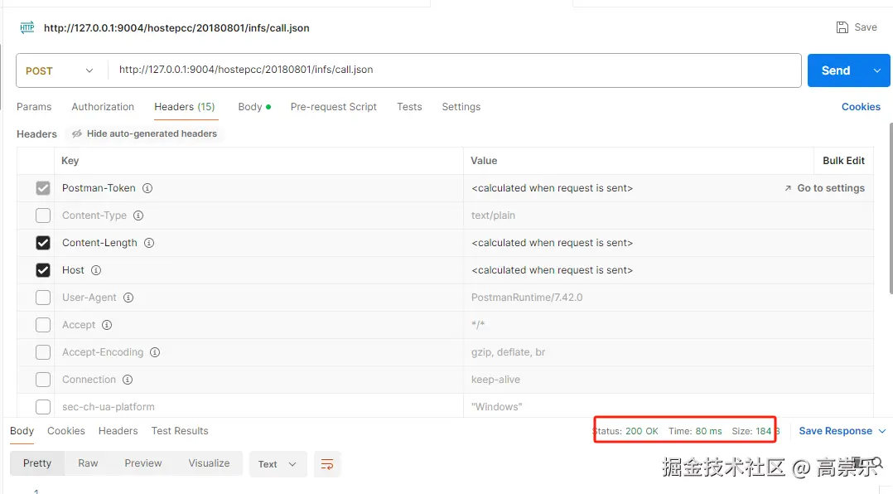The image size is (893, 494).
Task: Expand the Send button arrow menu
Action: [x=877, y=70]
